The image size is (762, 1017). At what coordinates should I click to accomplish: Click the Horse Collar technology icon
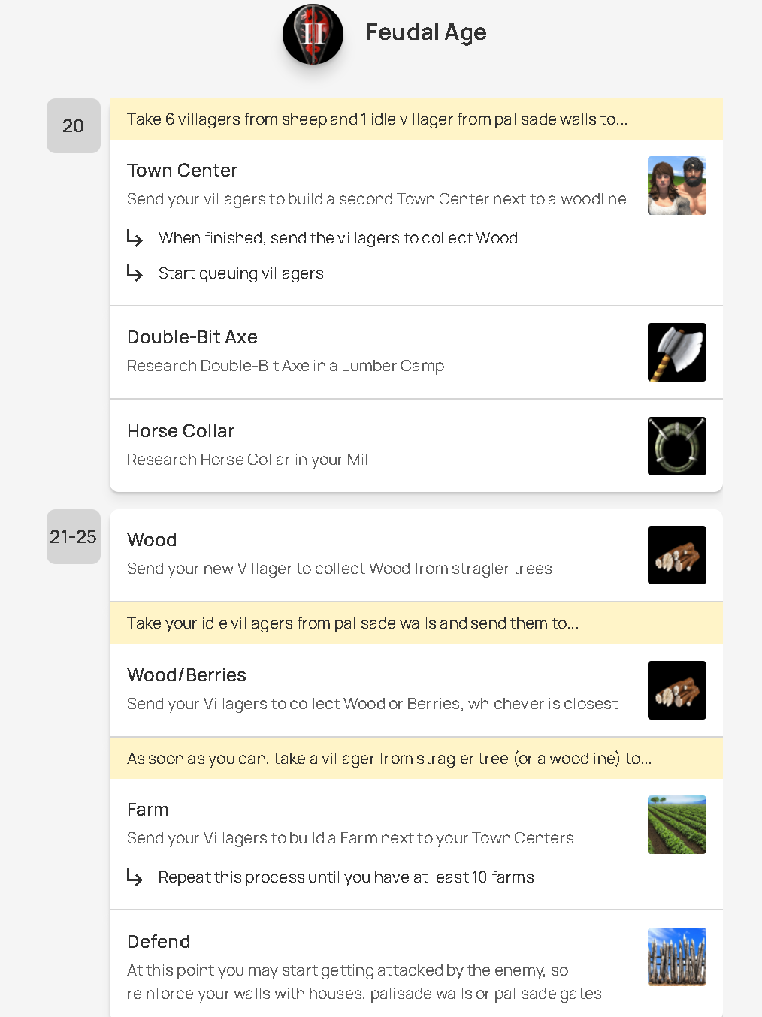click(676, 446)
